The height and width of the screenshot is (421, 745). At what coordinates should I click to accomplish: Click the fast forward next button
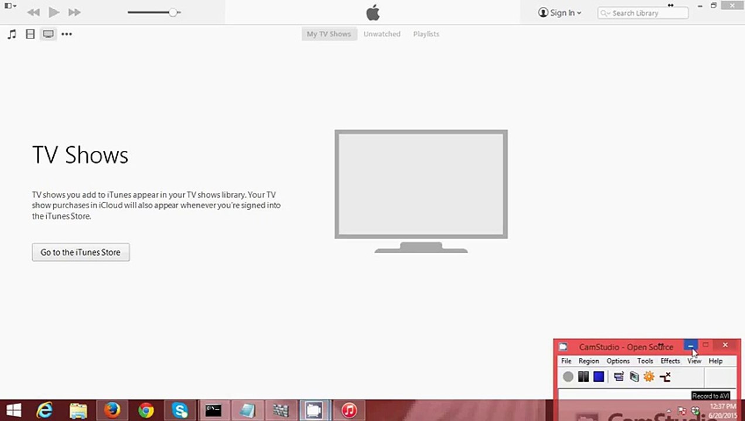point(74,12)
